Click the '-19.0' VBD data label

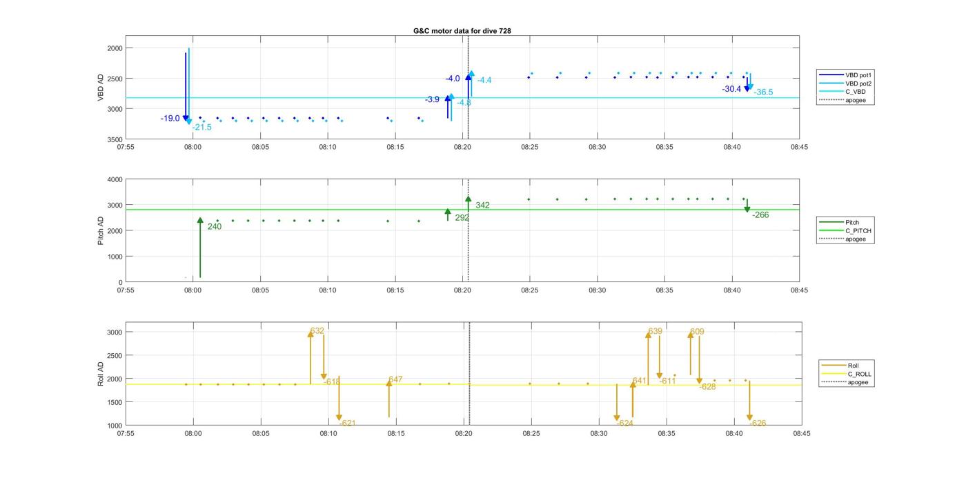(170, 119)
